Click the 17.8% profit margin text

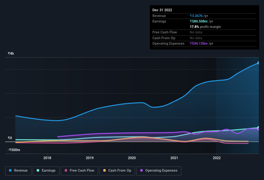pyautogui.click(x=205, y=27)
